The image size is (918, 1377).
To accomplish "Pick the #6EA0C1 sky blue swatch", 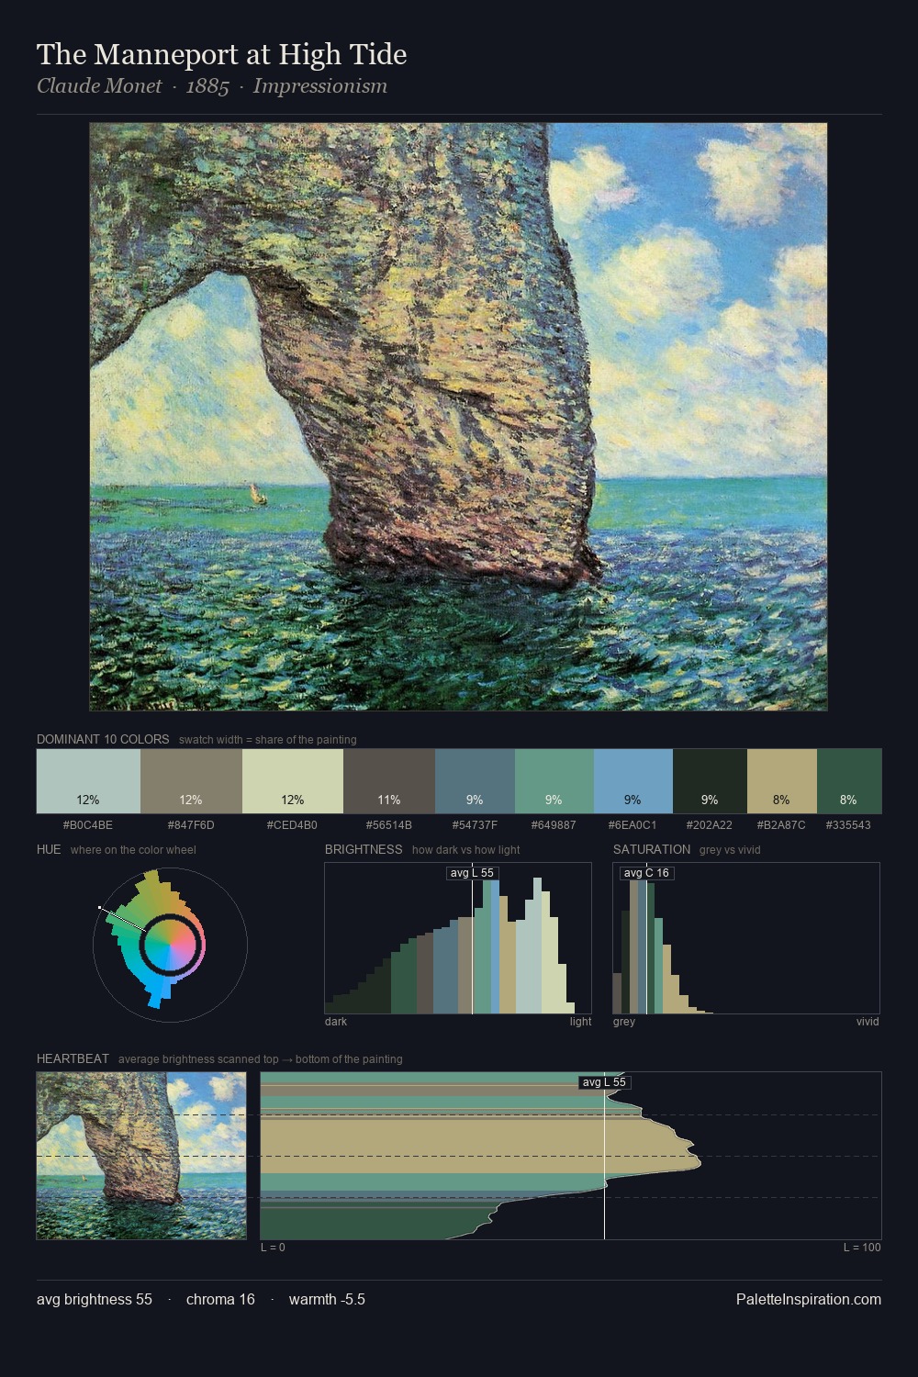I will coord(633,781).
